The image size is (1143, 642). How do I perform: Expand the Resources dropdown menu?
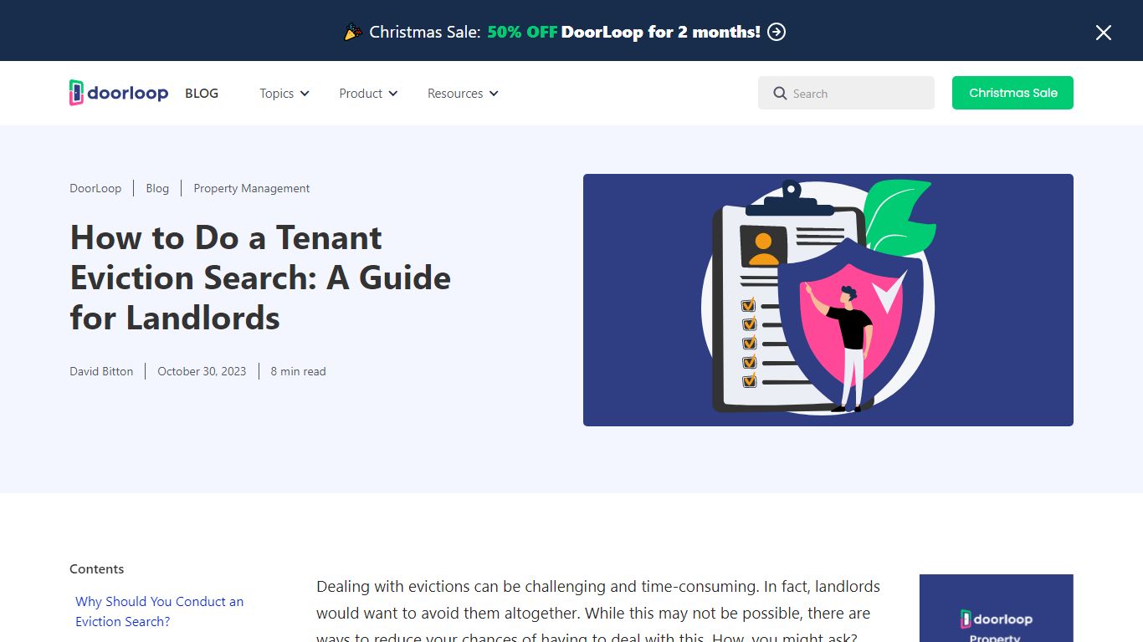(463, 94)
